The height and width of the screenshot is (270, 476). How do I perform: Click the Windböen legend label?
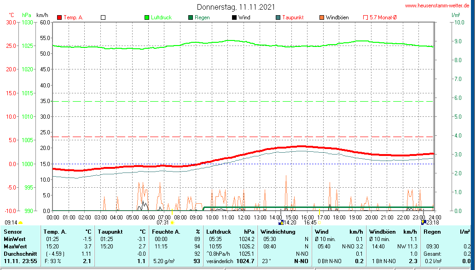point(337,17)
